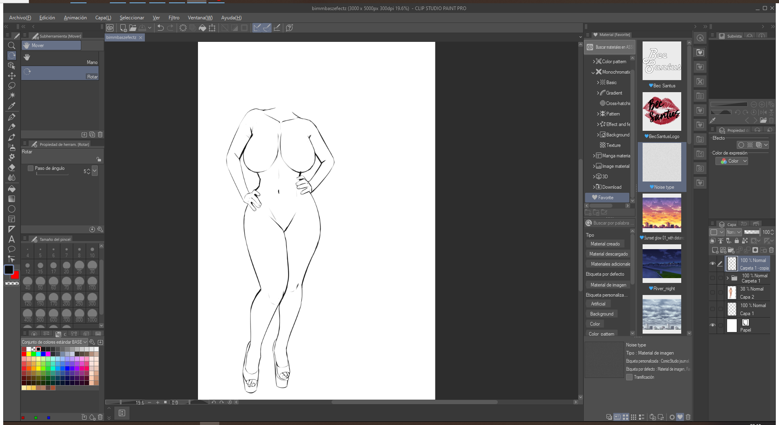Select brush size 100 preset

92,283
